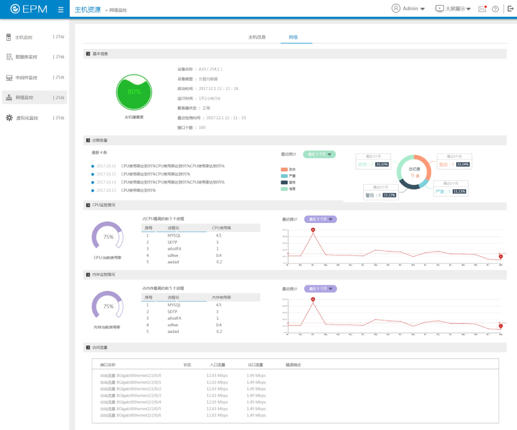This screenshot has height=430, width=517.
Task: Toggle the hamburger sidebar menu
Action: pos(61,10)
